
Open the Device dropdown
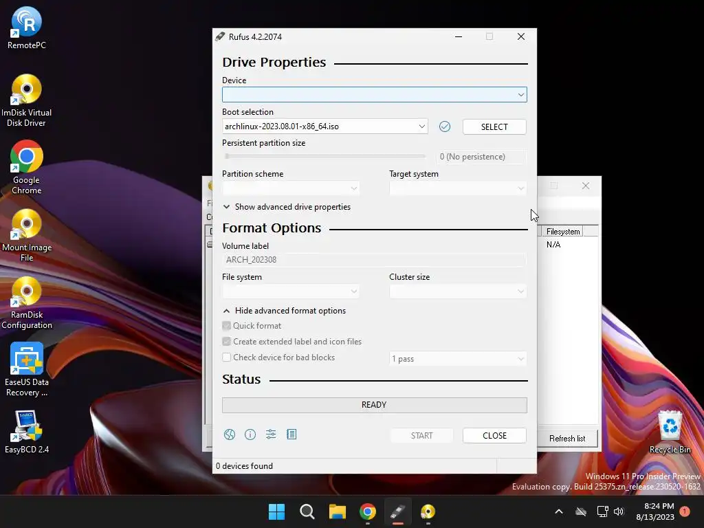[x=375, y=95]
